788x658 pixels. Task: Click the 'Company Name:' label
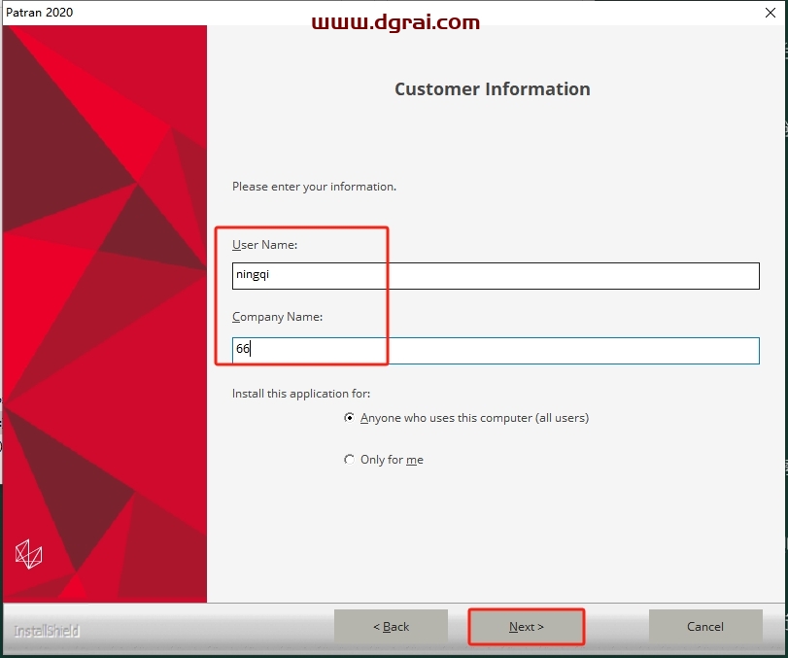(x=278, y=317)
